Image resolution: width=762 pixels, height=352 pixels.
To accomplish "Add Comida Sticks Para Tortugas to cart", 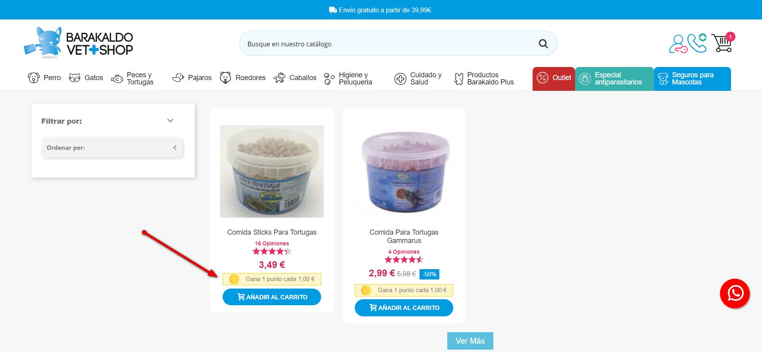I will pos(272,297).
